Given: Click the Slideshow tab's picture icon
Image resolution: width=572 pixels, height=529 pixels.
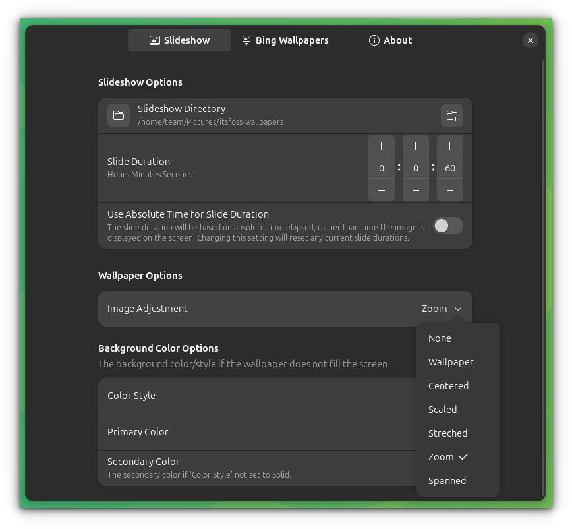Looking at the screenshot, I should click(154, 40).
